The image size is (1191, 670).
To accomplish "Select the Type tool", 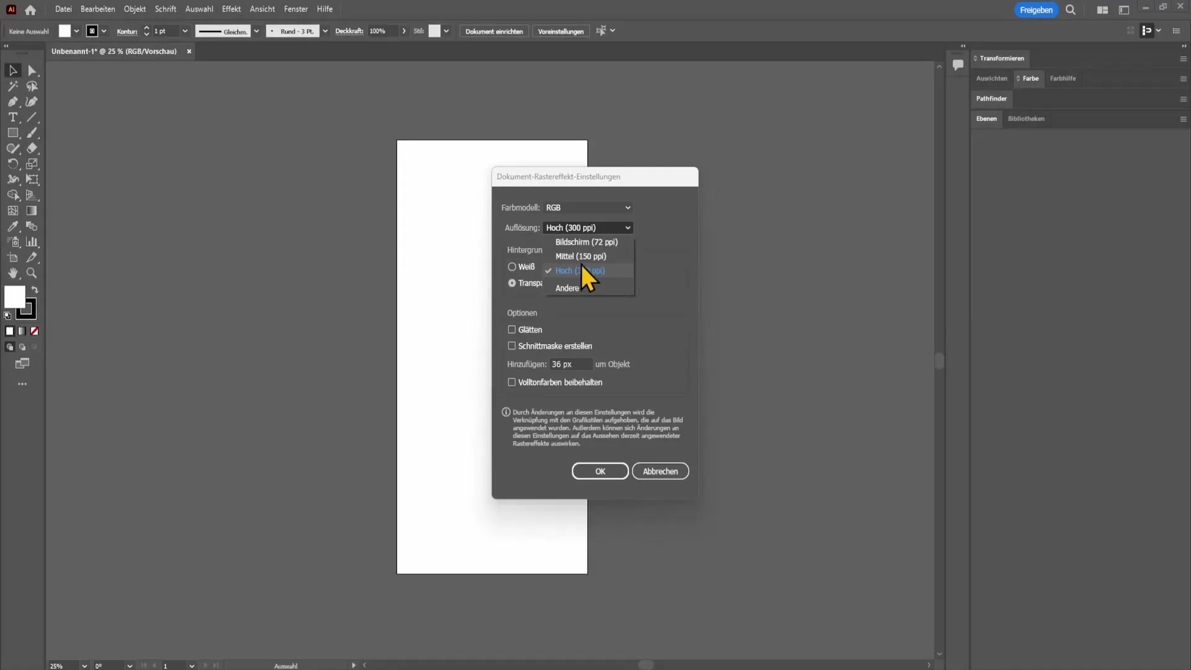I will coord(12,117).
